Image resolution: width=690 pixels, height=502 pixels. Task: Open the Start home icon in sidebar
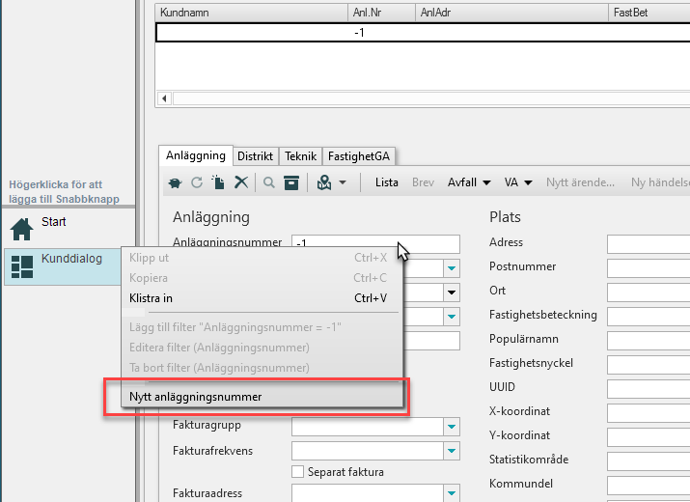tap(21, 229)
